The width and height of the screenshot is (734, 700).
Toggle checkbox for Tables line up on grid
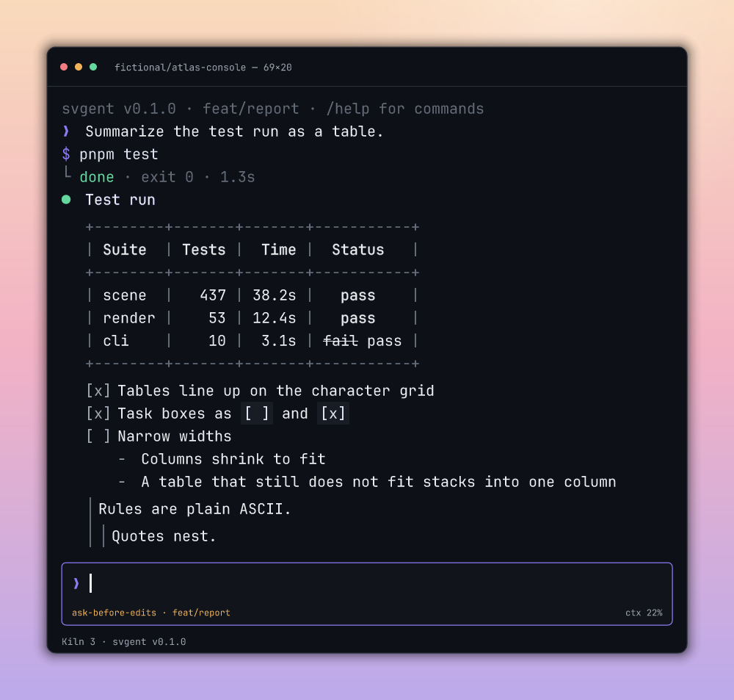point(98,391)
